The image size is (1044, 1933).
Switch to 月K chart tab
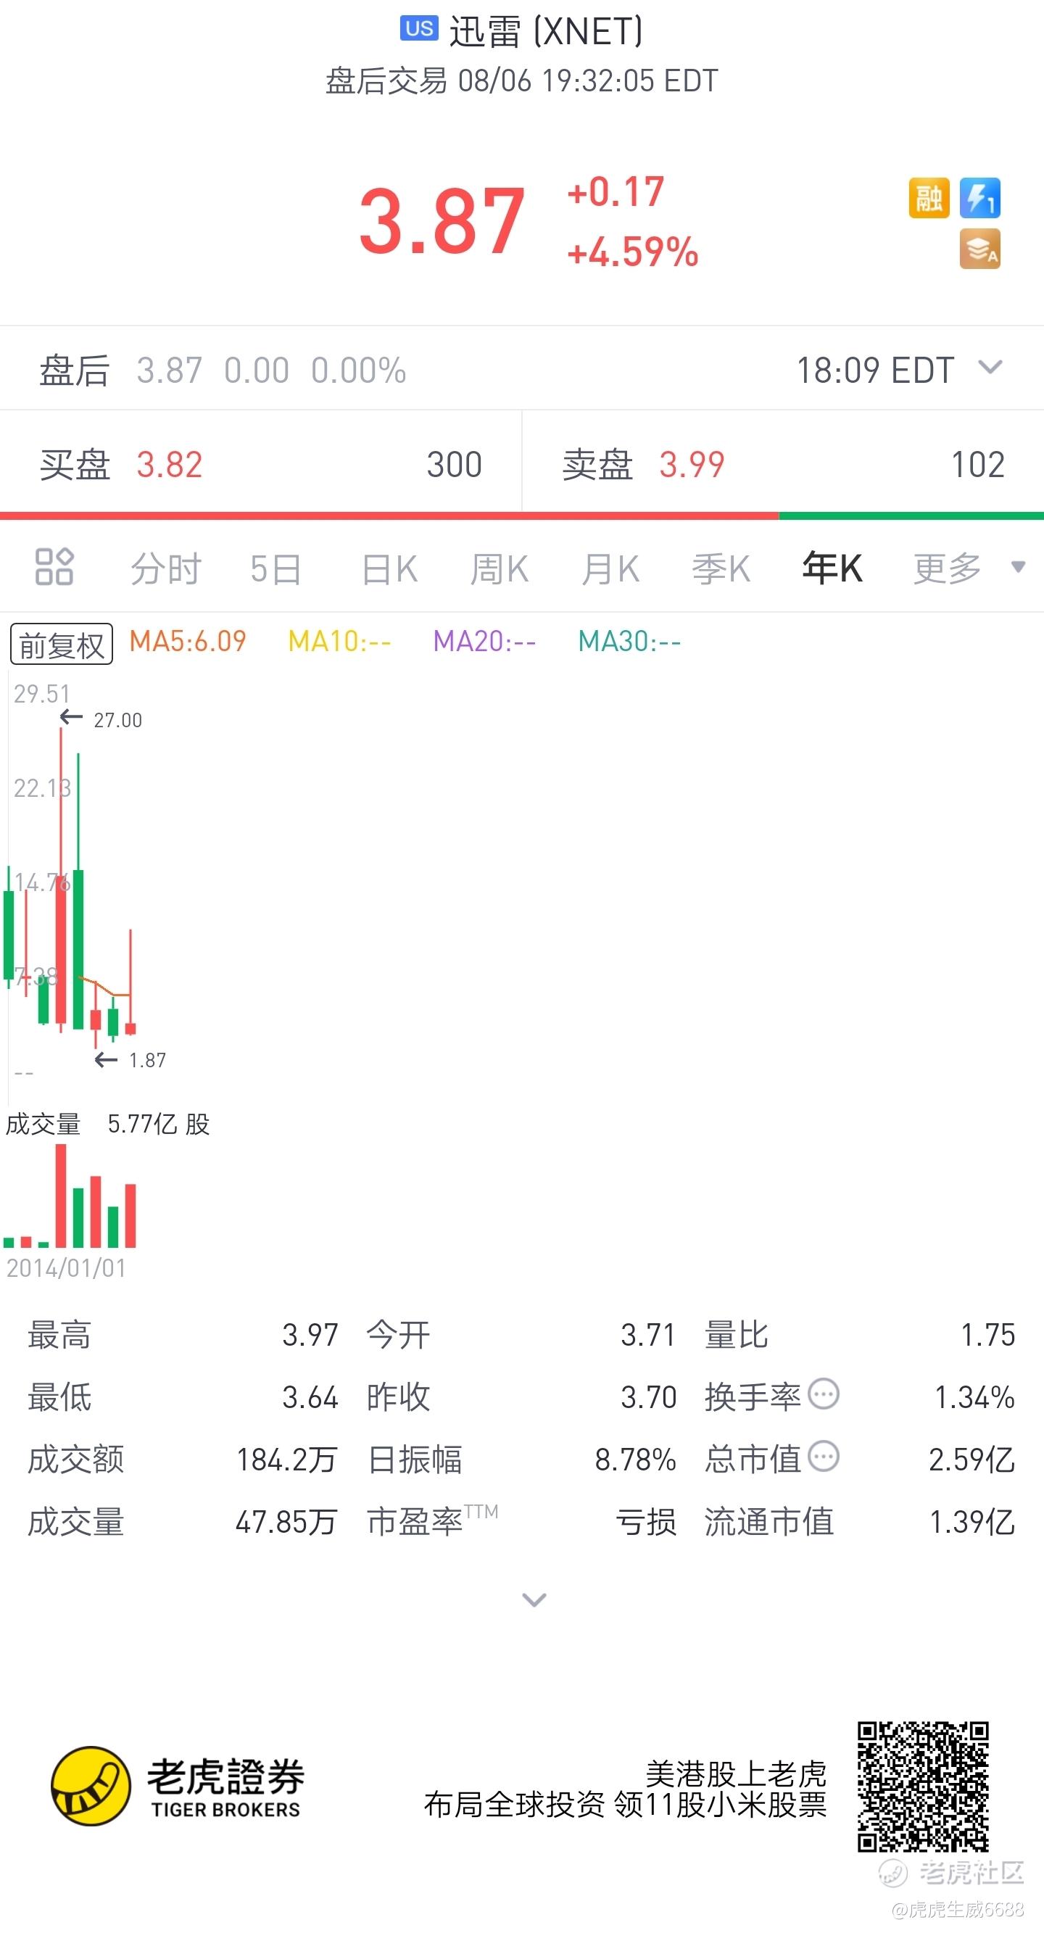(x=610, y=568)
